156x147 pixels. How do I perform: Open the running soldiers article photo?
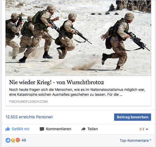click(x=78, y=38)
